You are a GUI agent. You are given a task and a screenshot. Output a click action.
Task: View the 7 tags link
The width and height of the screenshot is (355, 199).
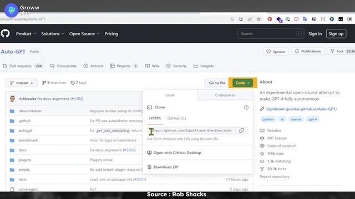[x=78, y=83]
